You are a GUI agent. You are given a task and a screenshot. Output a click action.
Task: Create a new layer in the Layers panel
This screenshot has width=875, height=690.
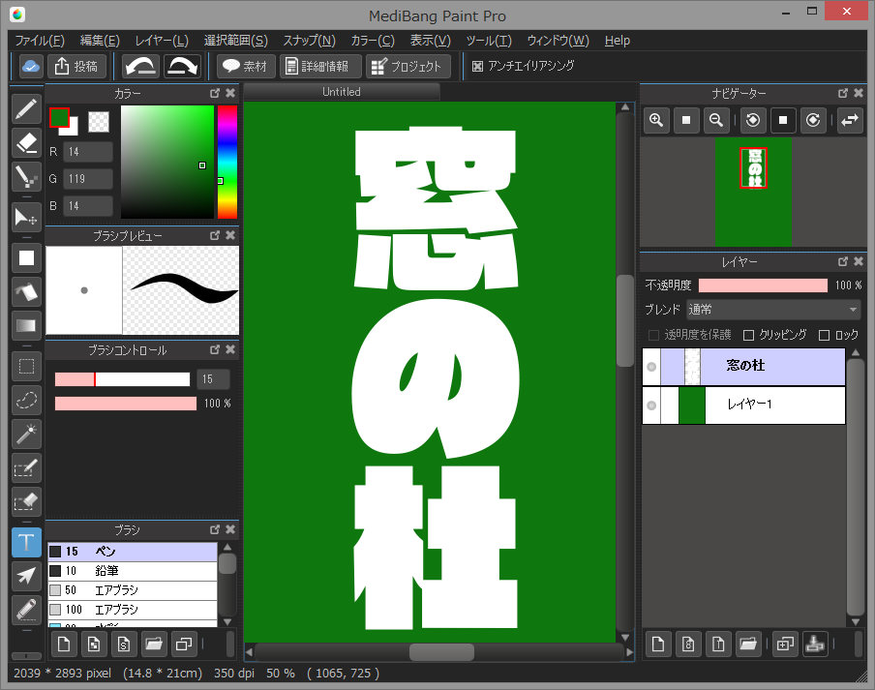pyautogui.click(x=657, y=644)
